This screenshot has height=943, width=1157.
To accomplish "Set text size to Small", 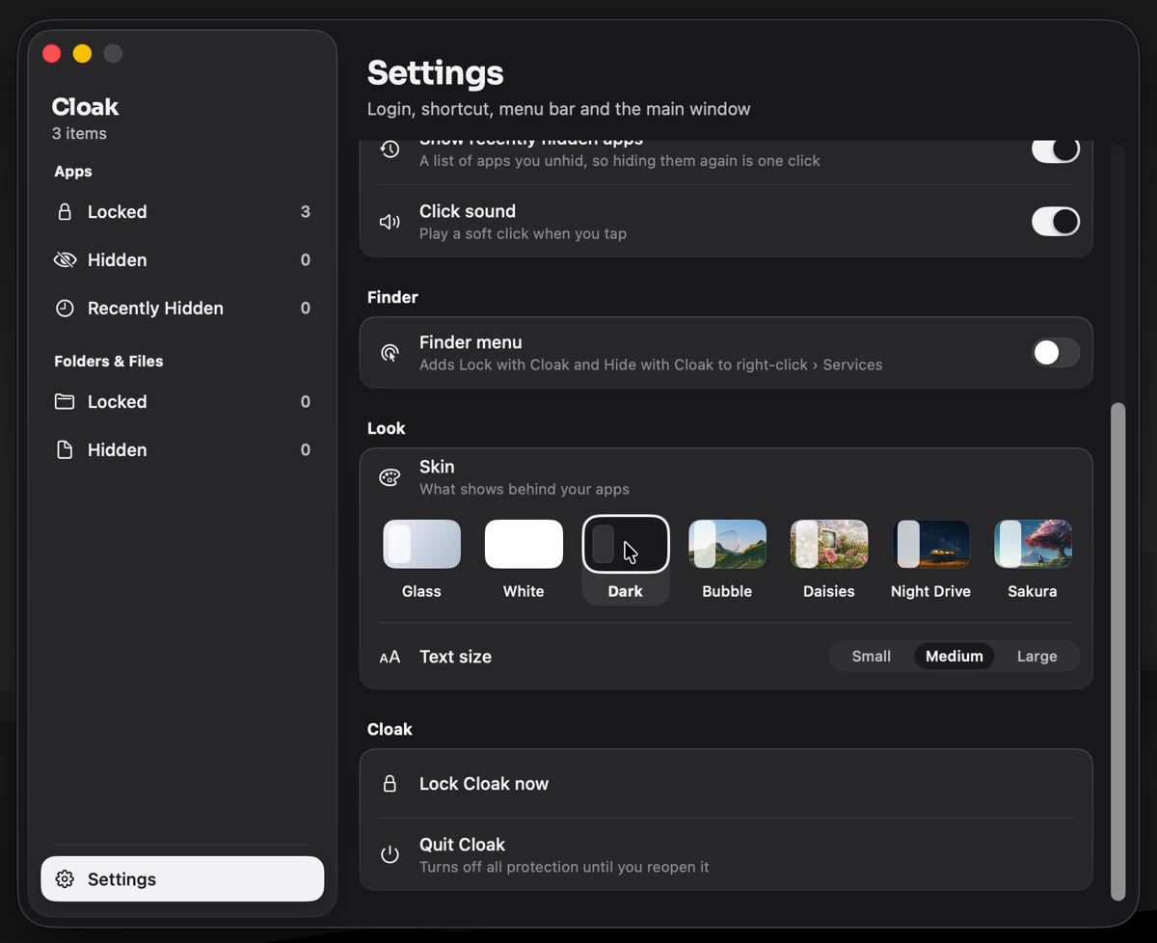I will coord(872,657).
